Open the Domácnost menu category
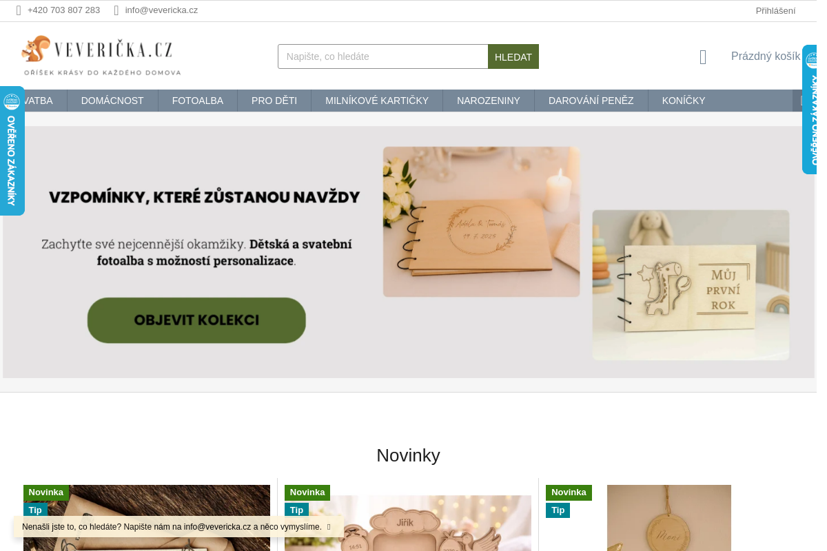This screenshot has width=827, height=551. [112, 101]
